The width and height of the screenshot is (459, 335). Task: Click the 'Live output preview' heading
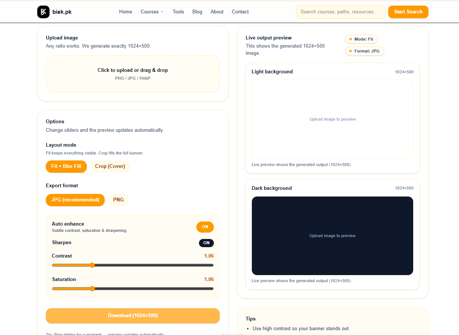click(269, 38)
